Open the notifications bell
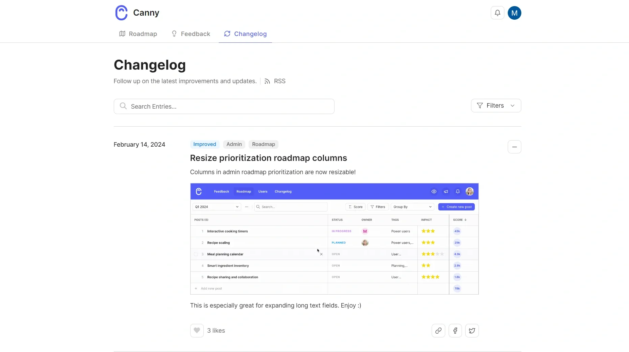 click(x=497, y=13)
